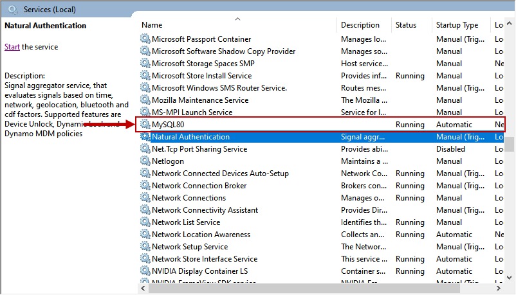Click the Services (Local) header icon
Viewport: 516px width, 295px height.
[x=12, y=9]
